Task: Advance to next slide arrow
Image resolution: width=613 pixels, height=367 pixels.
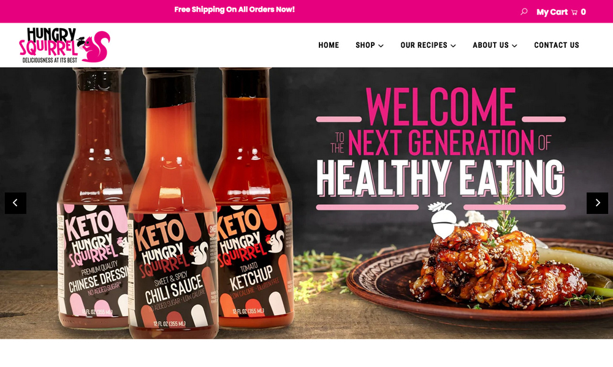Action: pyautogui.click(x=597, y=203)
